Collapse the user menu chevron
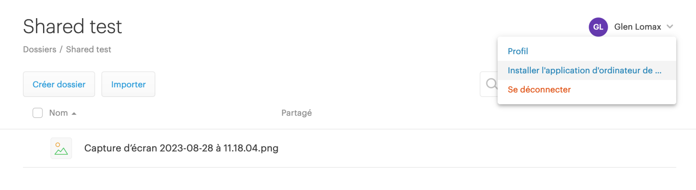This screenshot has height=190, width=696. pos(670,27)
